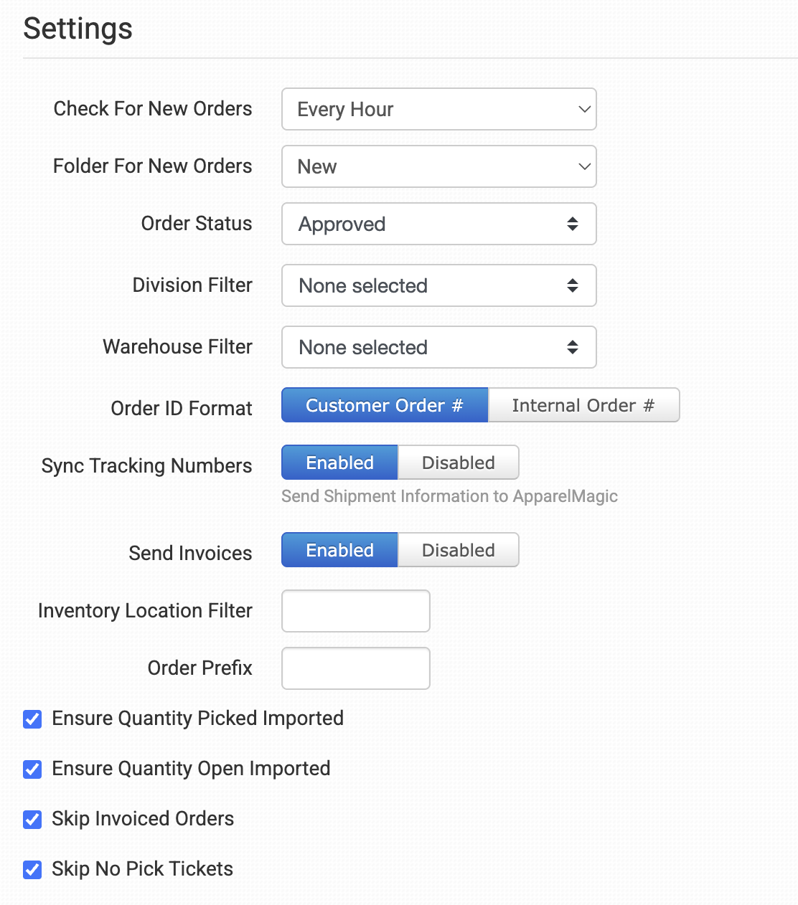The width and height of the screenshot is (798, 905).
Task: Open the Warehouse Filter dropdown
Action: (438, 347)
